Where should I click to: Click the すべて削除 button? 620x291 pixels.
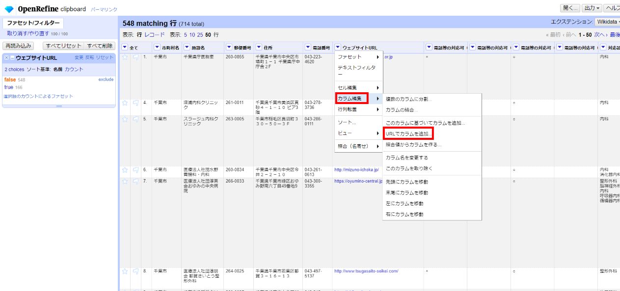pyautogui.click(x=100, y=46)
